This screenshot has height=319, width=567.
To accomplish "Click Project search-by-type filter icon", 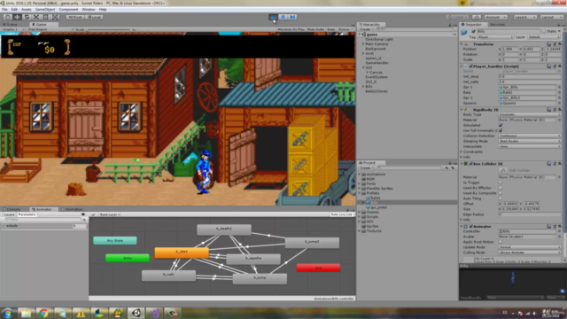I will (447, 167).
